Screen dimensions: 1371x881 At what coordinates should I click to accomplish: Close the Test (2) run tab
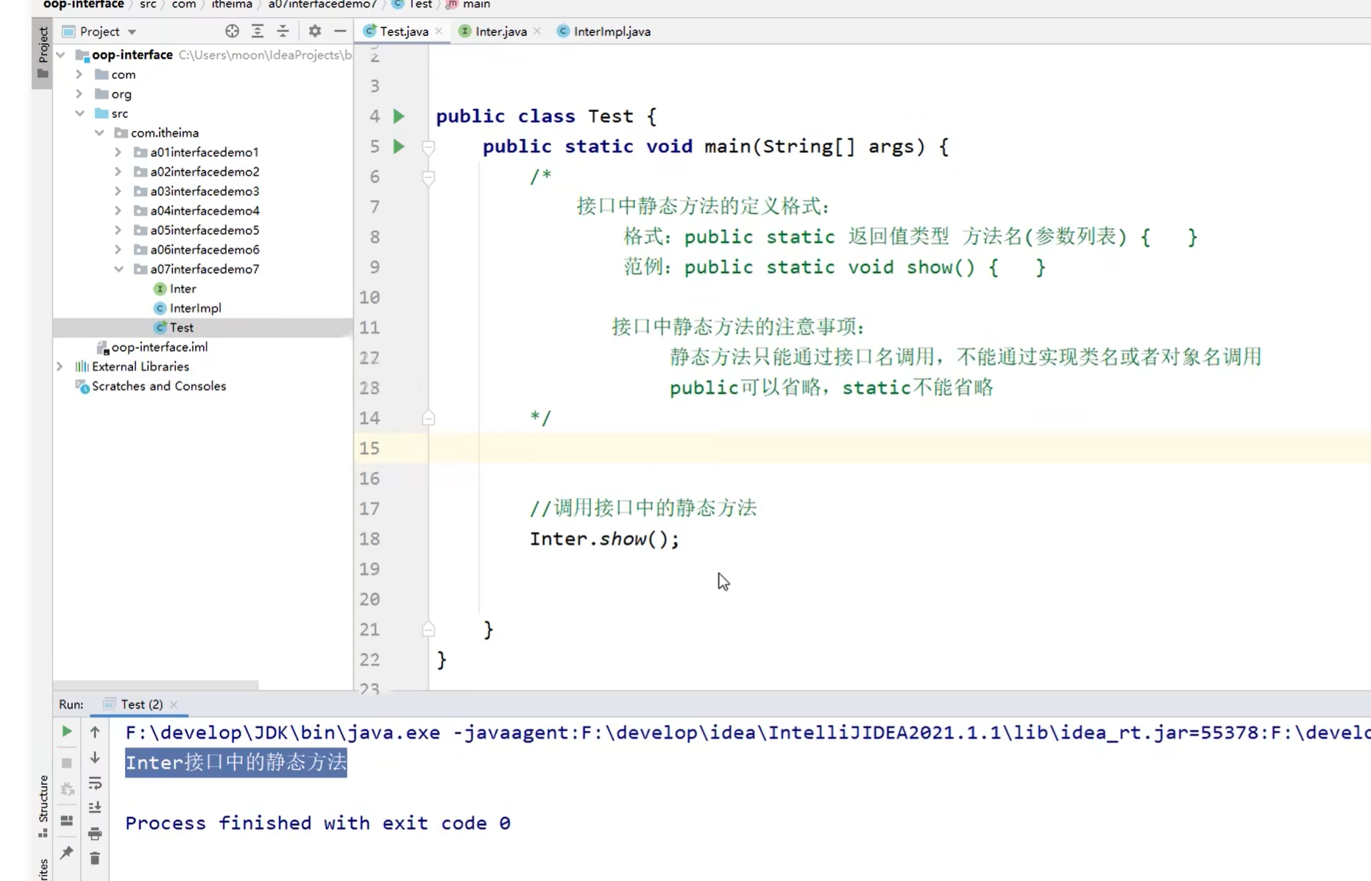point(174,704)
